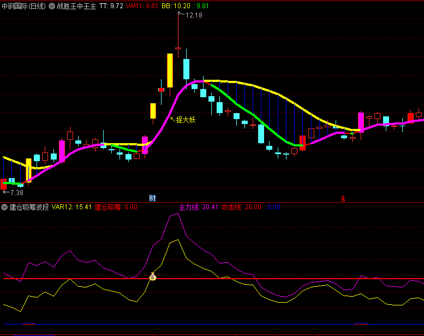Click the 建仓吸筹: 0.00 value
The width and height of the screenshot is (424, 336).
click(116, 207)
